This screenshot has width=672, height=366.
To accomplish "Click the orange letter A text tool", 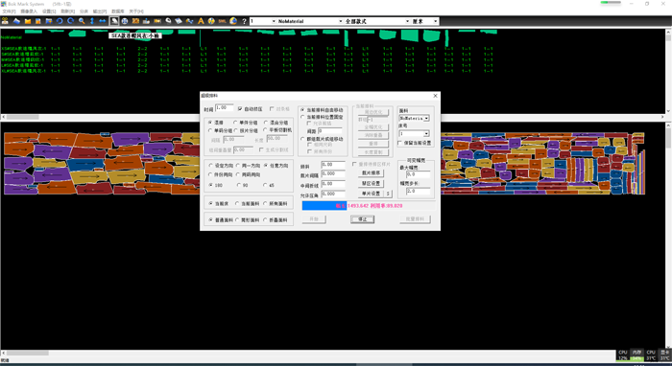I will [x=201, y=21].
